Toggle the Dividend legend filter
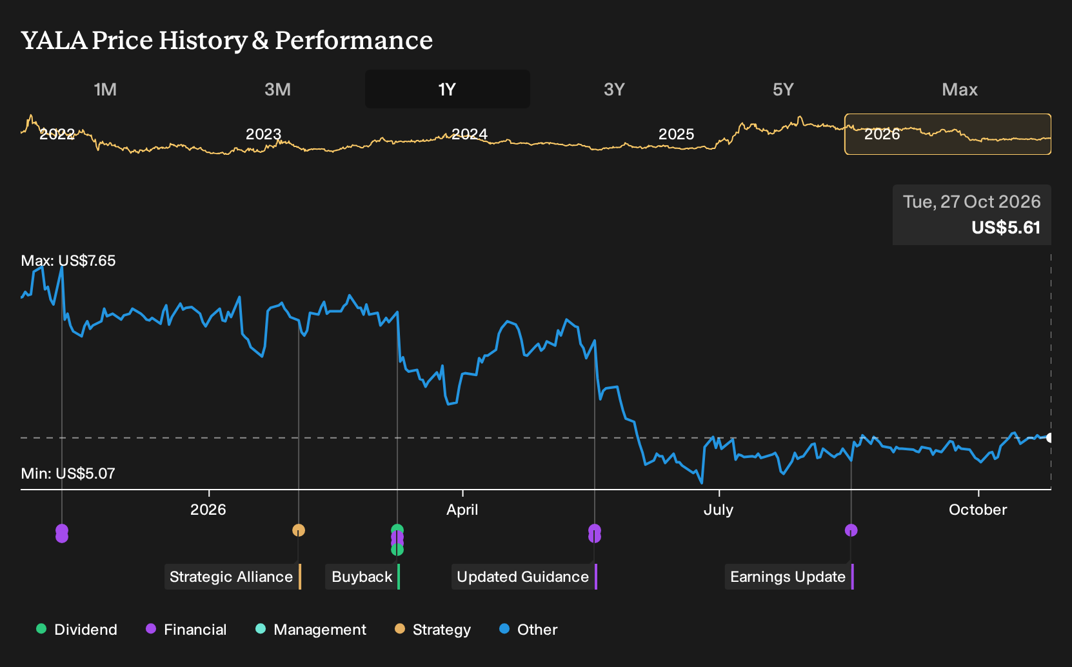This screenshot has height=667, width=1072. click(77, 630)
